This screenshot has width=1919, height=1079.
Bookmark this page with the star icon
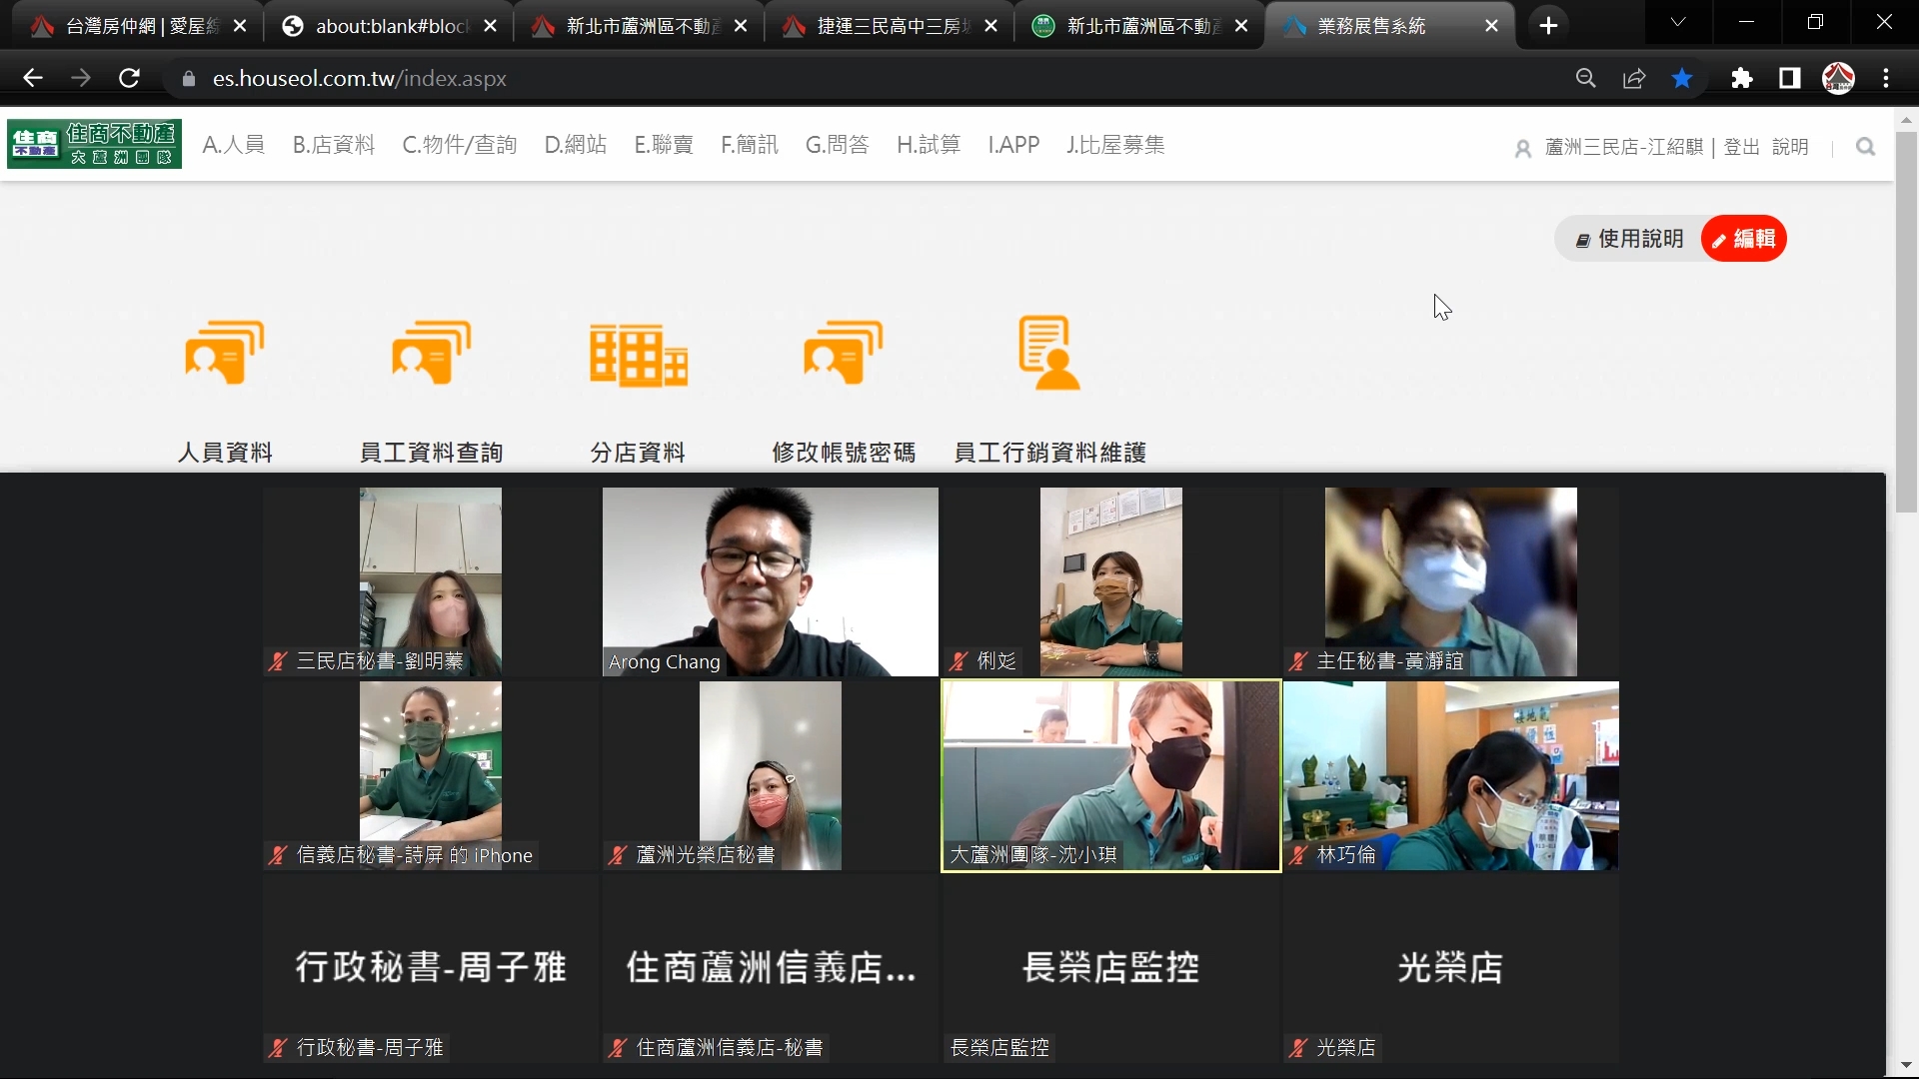(1682, 78)
